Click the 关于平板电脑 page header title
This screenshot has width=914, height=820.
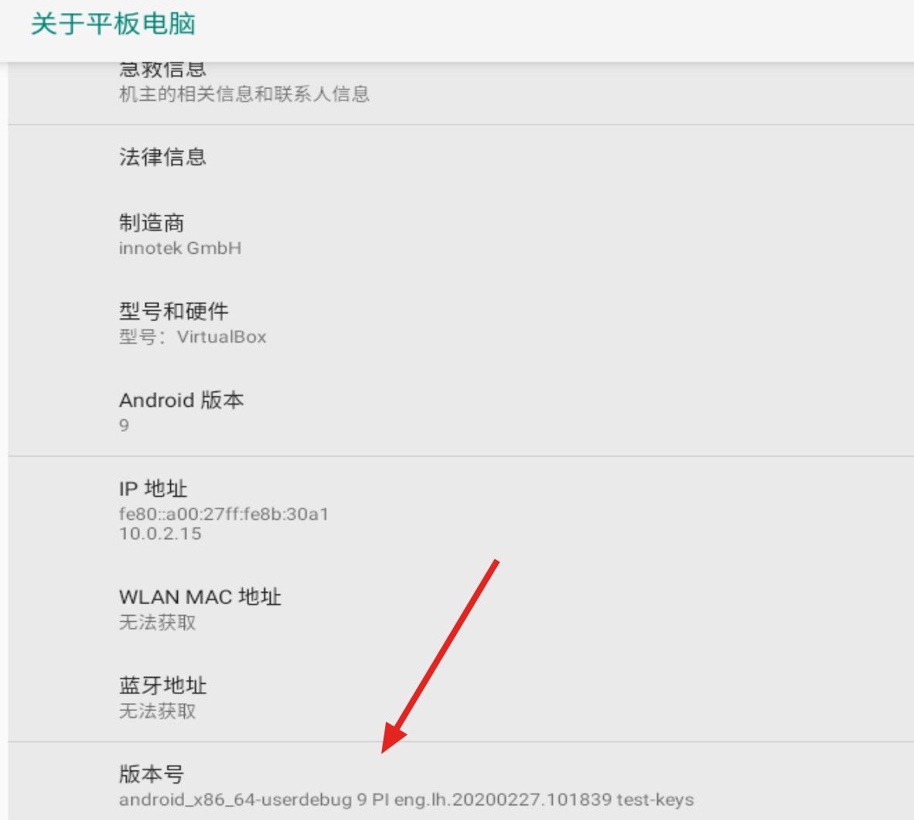pyautogui.click(x=113, y=25)
